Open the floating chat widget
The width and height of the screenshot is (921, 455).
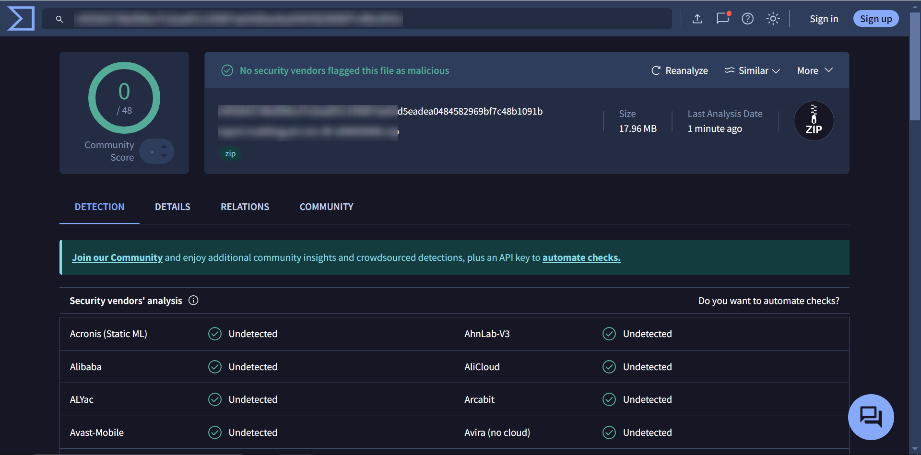tap(871, 417)
